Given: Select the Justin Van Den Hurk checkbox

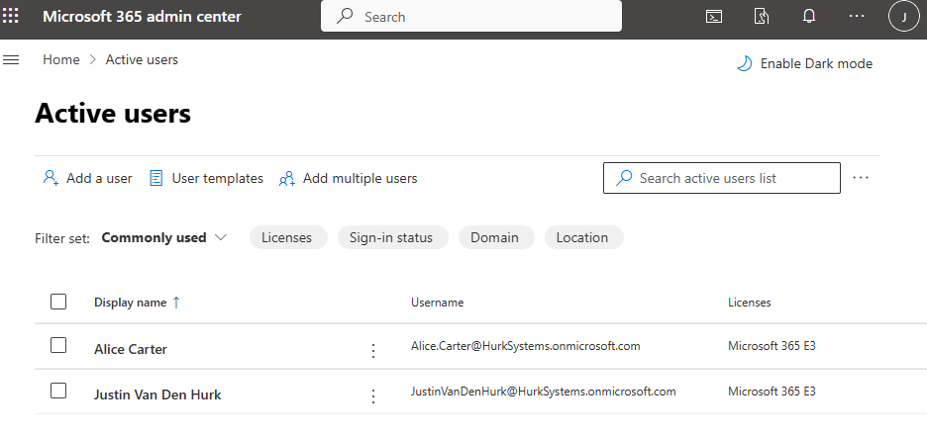Looking at the screenshot, I should [57, 391].
